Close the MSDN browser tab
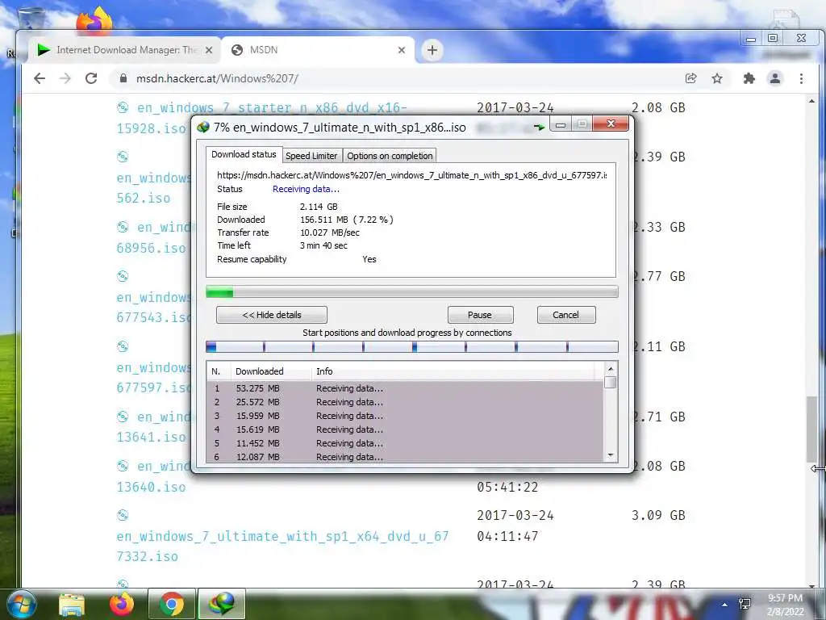 click(x=402, y=50)
